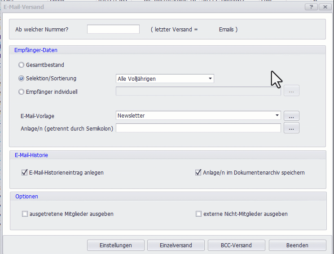Select the Empfänger individuell option

point(21,92)
